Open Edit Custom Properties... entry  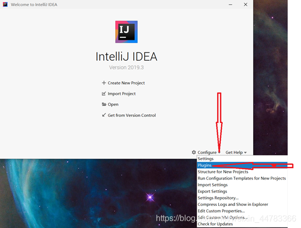click(x=242, y=211)
